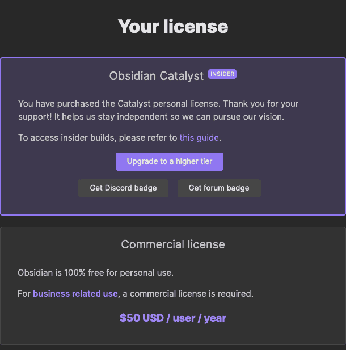The height and width of the screenshot is (350, 346).
Task: Follow the 'business related use' link
Action: [75, 294]
